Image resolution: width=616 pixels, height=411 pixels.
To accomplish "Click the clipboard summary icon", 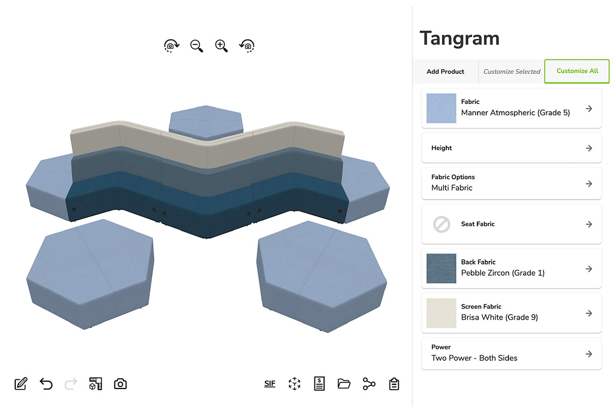I will pos(394,384).
